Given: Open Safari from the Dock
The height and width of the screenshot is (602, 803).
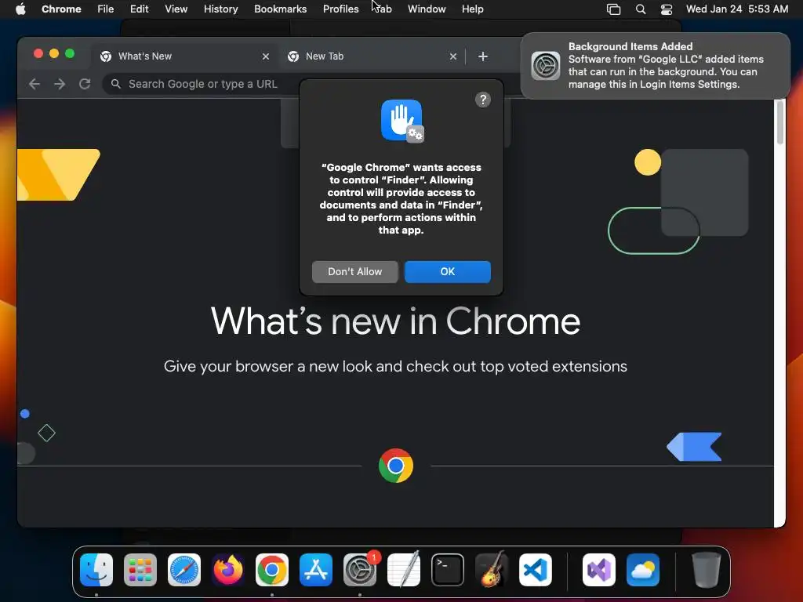Looking at the screenshot, I should [184, 570].
